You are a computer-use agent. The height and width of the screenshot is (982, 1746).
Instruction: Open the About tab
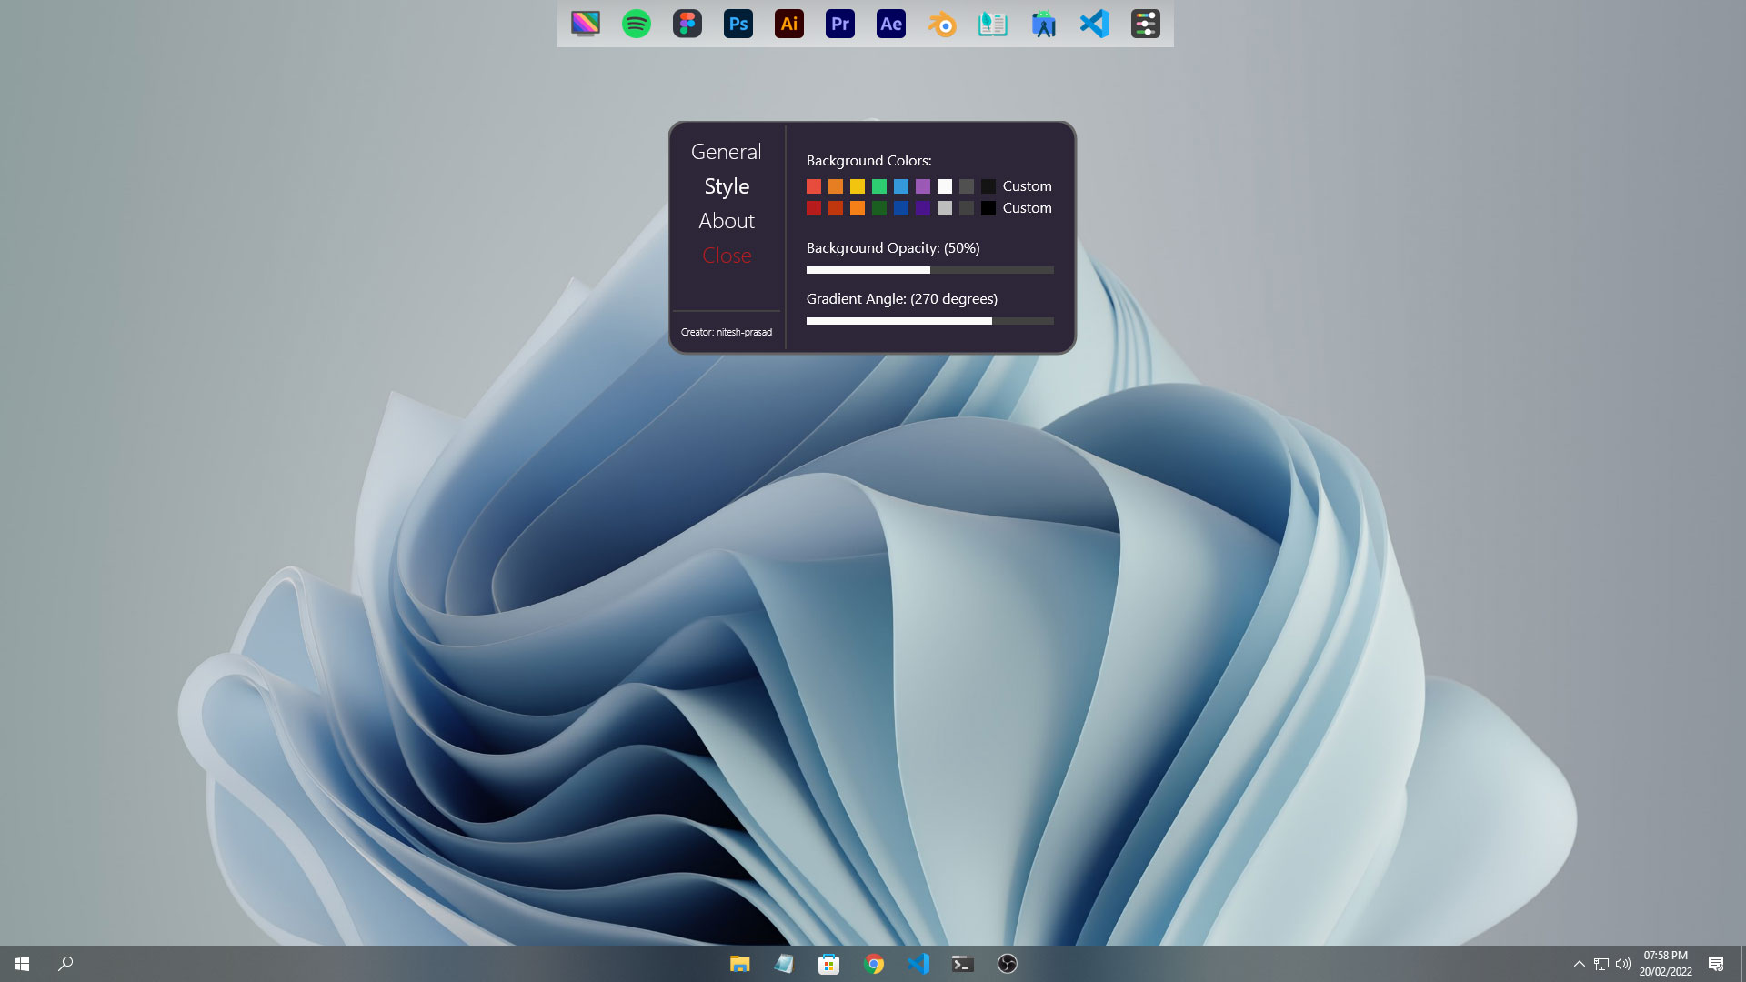tap(726, 221)
